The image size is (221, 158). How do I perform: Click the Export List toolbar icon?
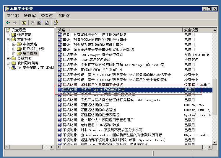click(x=47, y=23)
